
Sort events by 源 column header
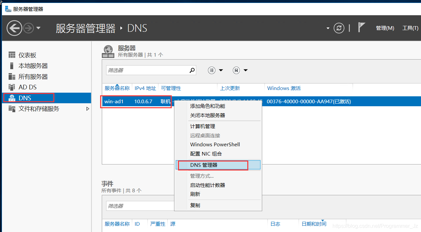coord(173,224)
